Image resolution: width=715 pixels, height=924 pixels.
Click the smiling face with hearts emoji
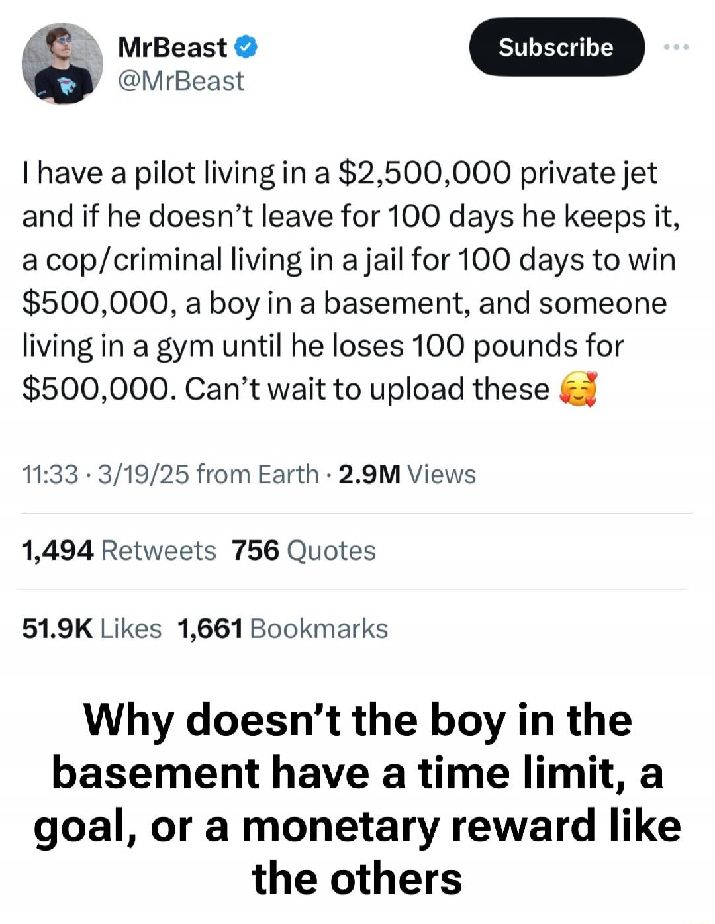tap(579, 389)
